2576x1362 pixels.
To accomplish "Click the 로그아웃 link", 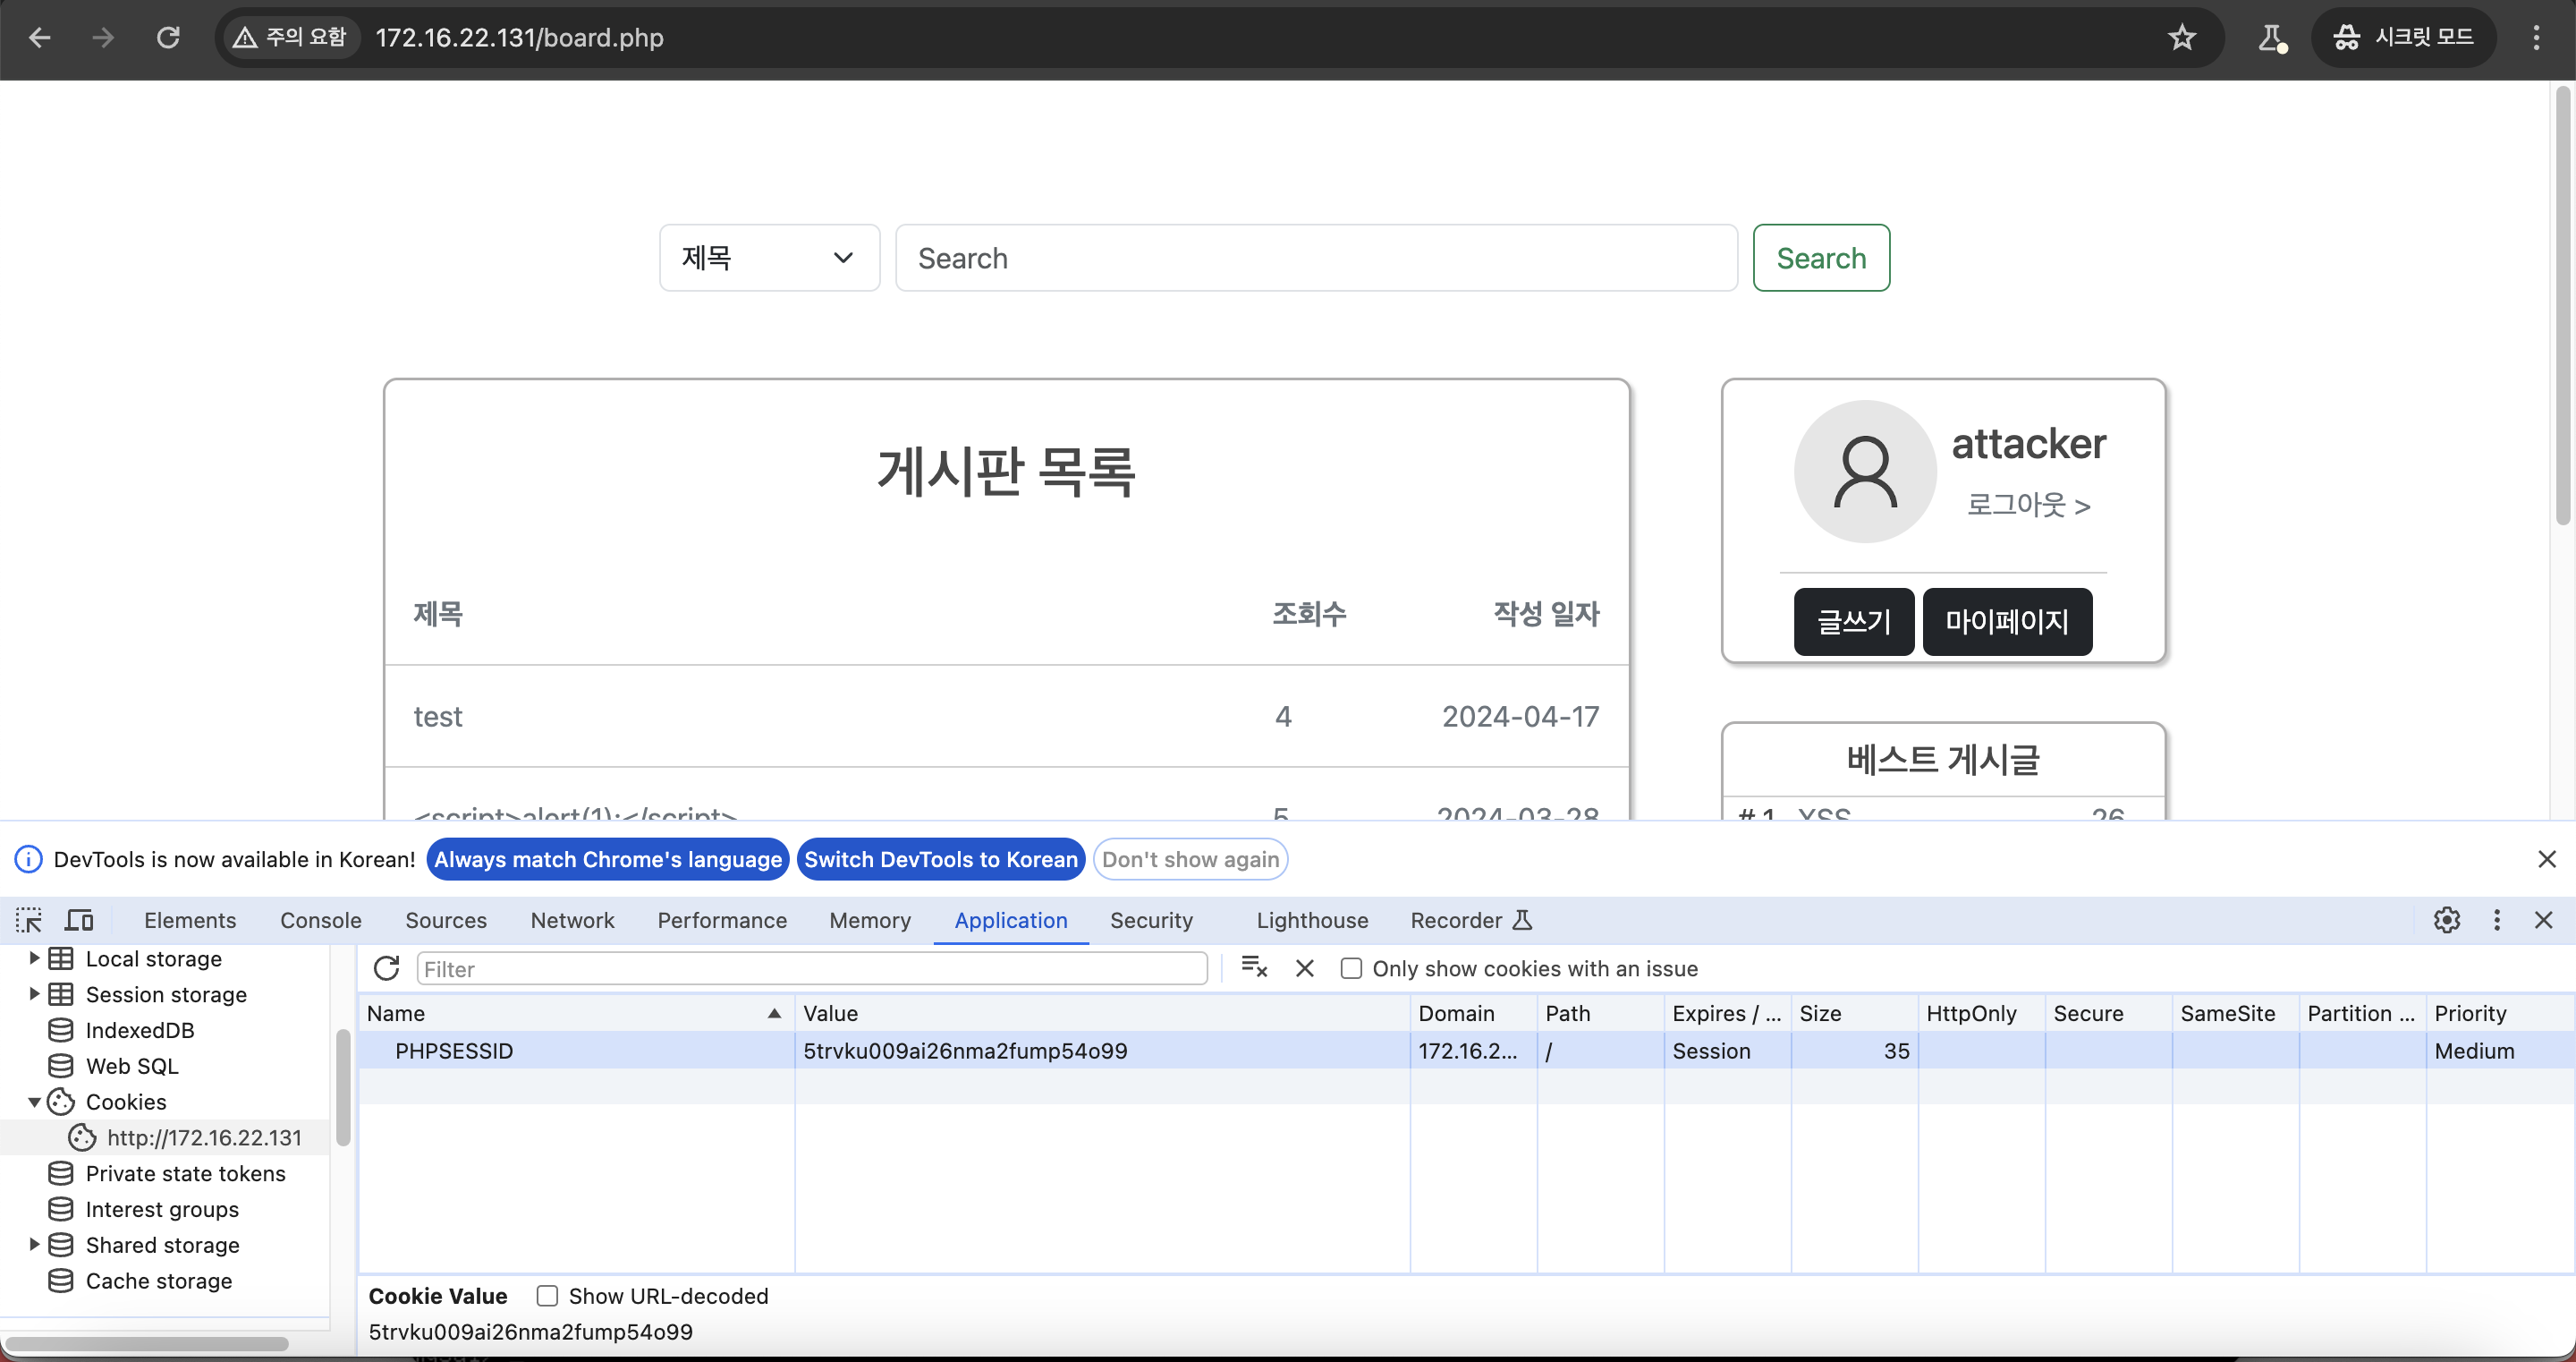I will pos(2028,505).
